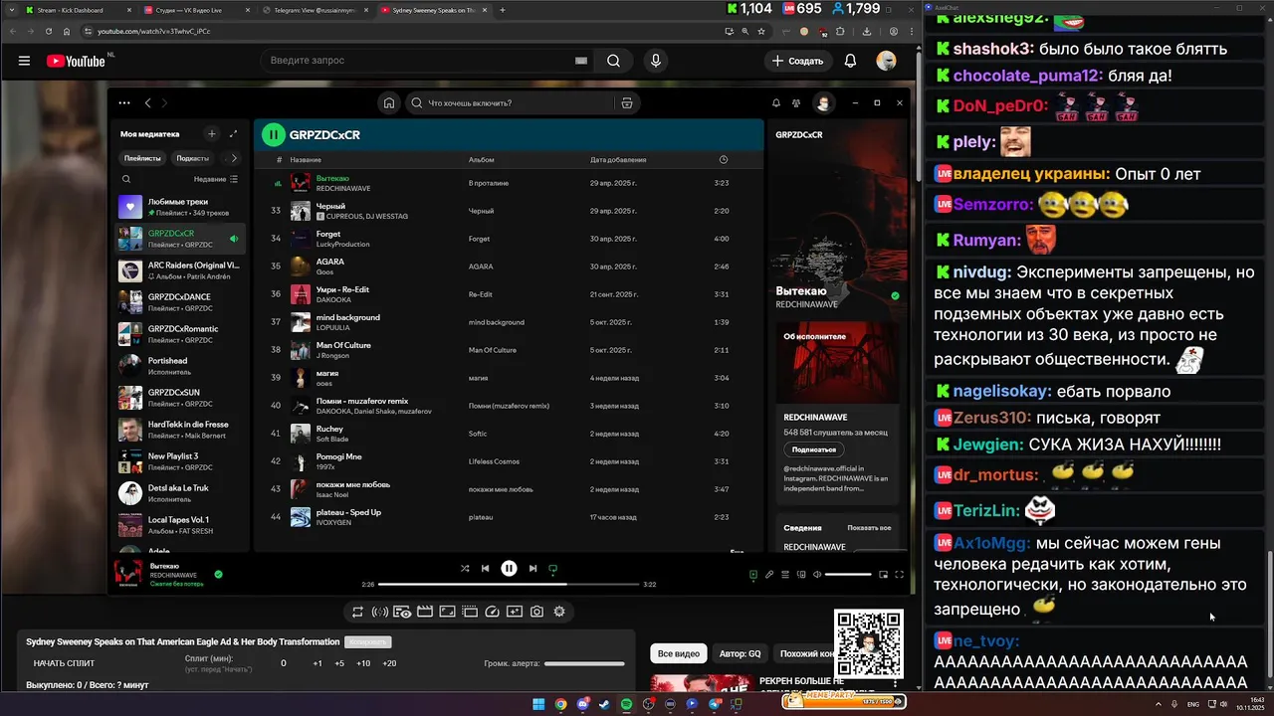Add +10 split minutes
The image size is (1274, 716).
(363, 663)
